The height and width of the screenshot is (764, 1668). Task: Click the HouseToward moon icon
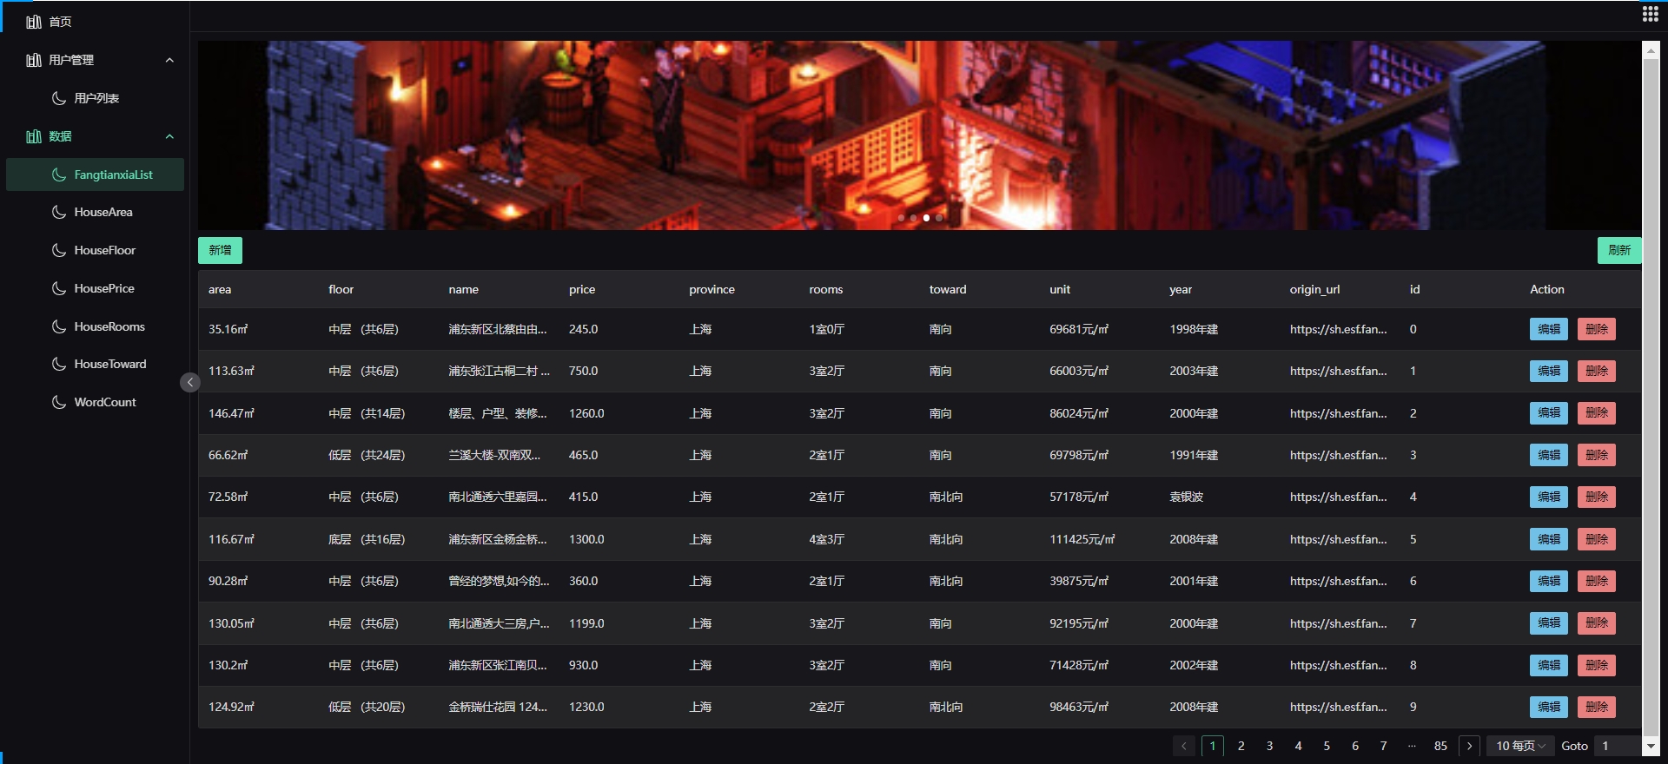(59, 364)
